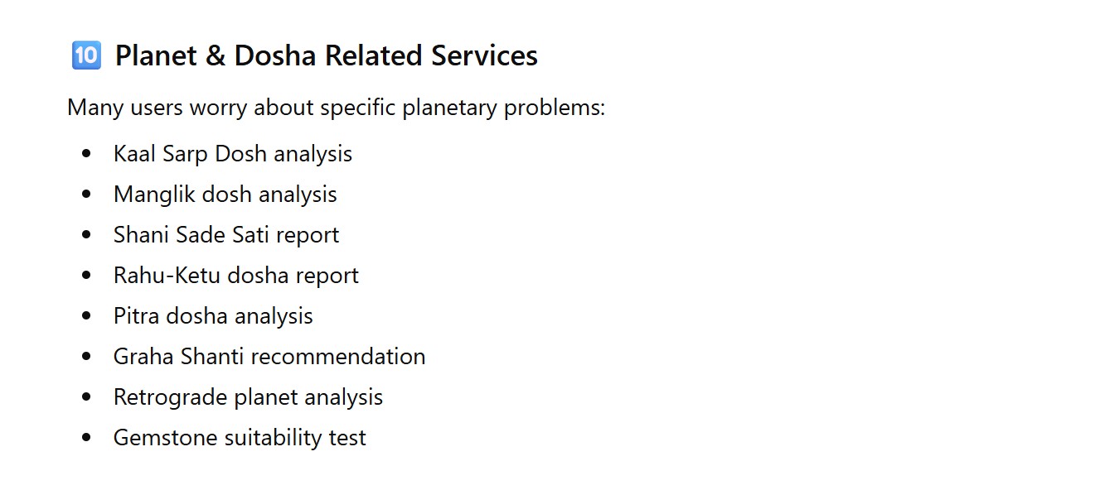Select the 'Kaal Sarp Dosh analysis' list item

pos(233,154)
